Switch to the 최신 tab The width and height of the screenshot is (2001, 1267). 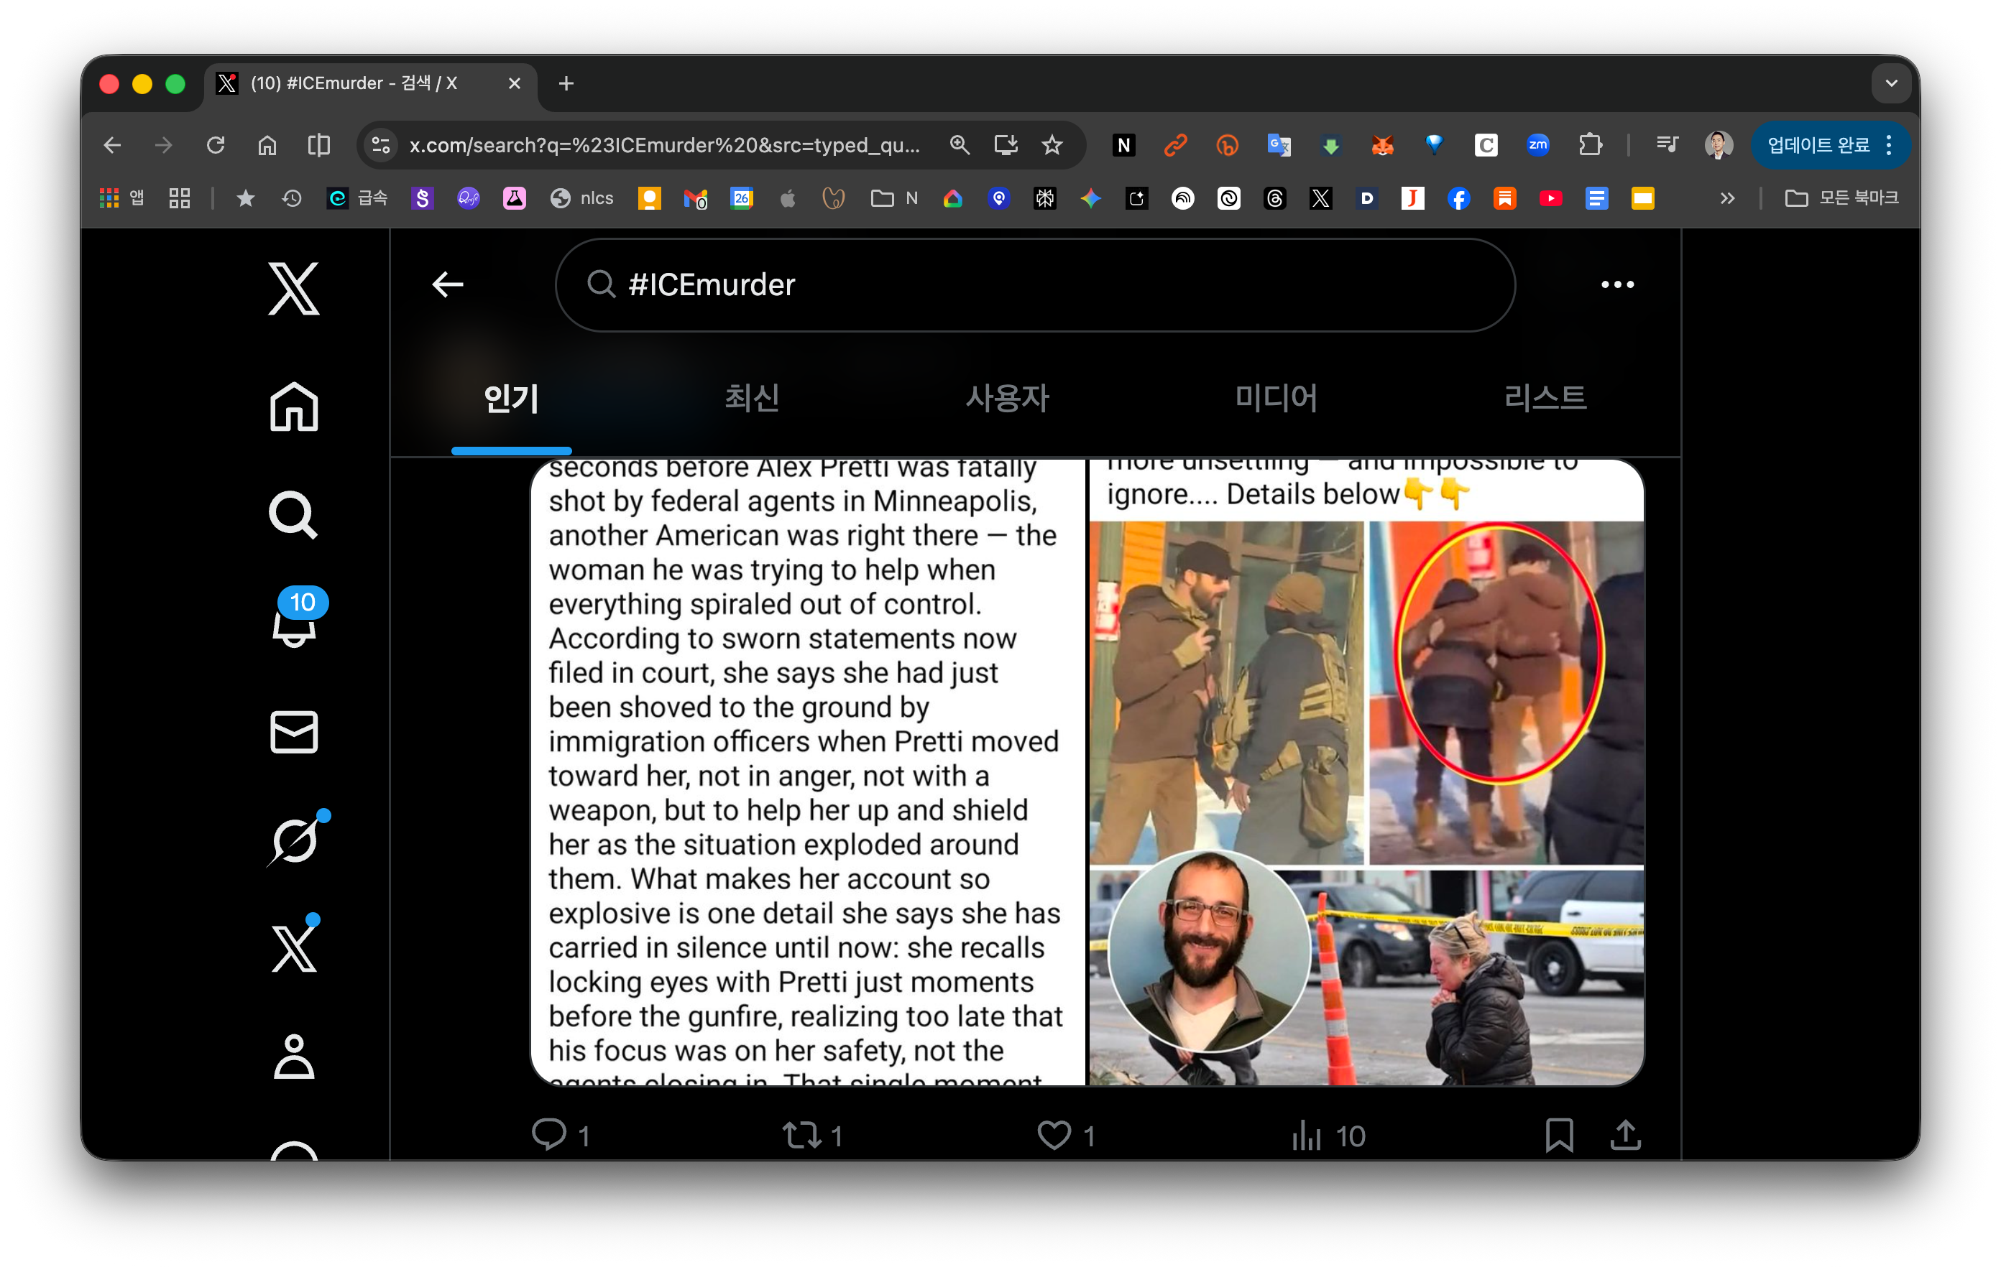click(x=751, y=398)
